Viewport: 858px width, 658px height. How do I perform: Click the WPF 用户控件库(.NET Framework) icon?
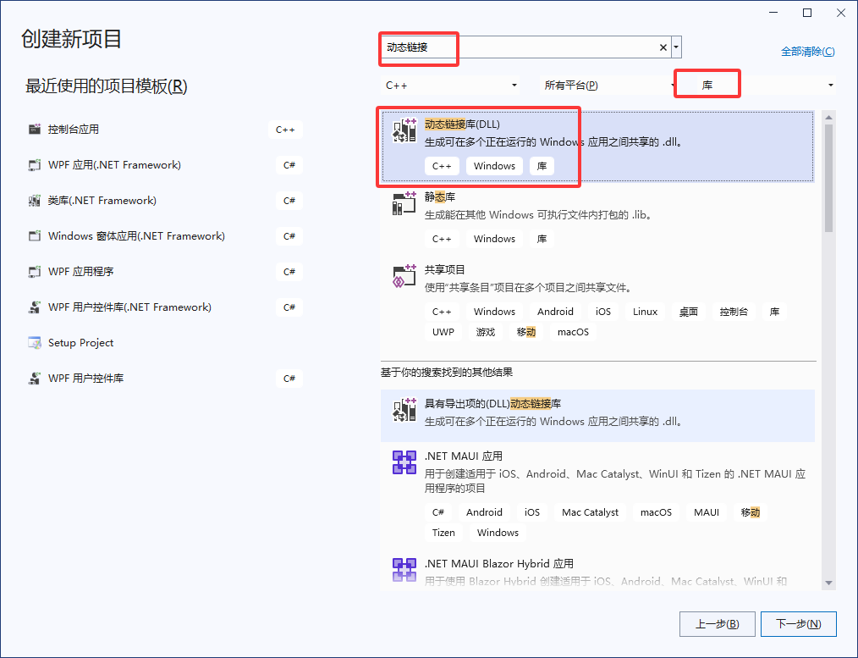[35, 307]
